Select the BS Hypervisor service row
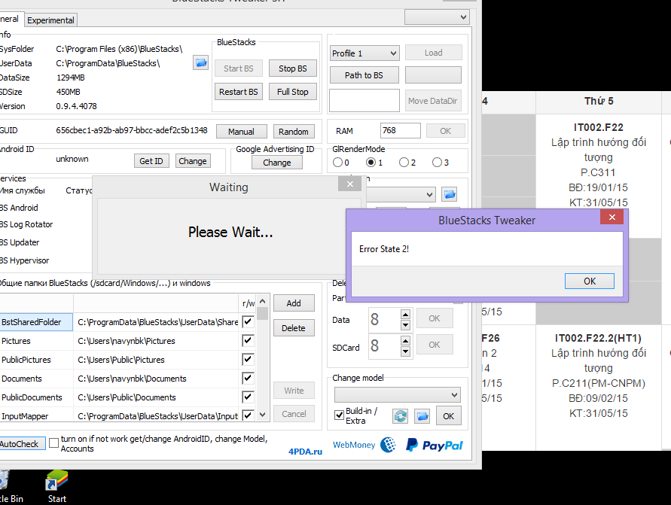 25,260
